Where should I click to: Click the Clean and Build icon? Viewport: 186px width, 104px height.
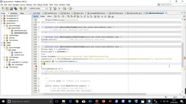(x=55, y=8)
